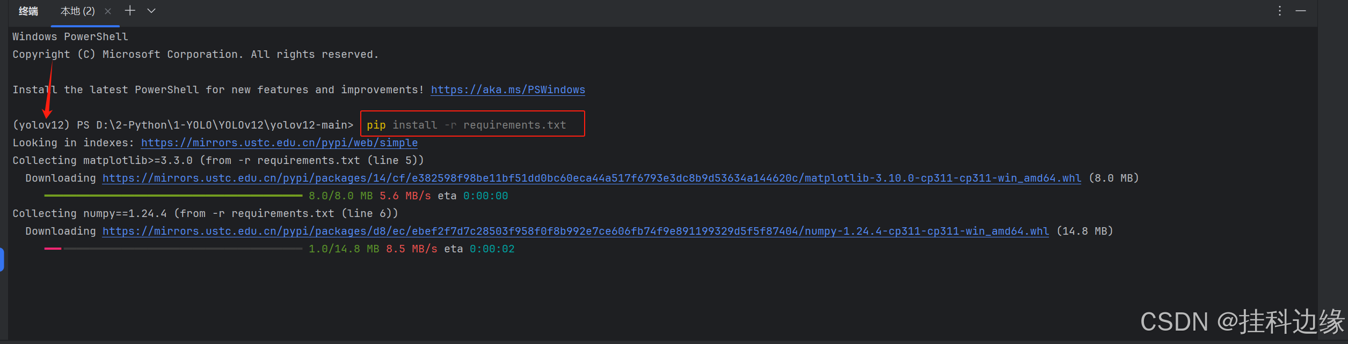Expand the terminal session chevron dropdown
The width and height of the screenshot is (1348, 344).
coord(151,11)
